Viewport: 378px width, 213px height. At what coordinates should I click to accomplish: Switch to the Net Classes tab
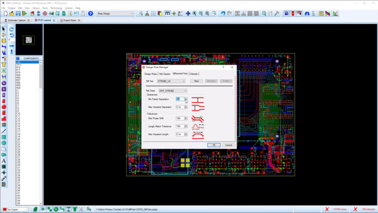165,74
